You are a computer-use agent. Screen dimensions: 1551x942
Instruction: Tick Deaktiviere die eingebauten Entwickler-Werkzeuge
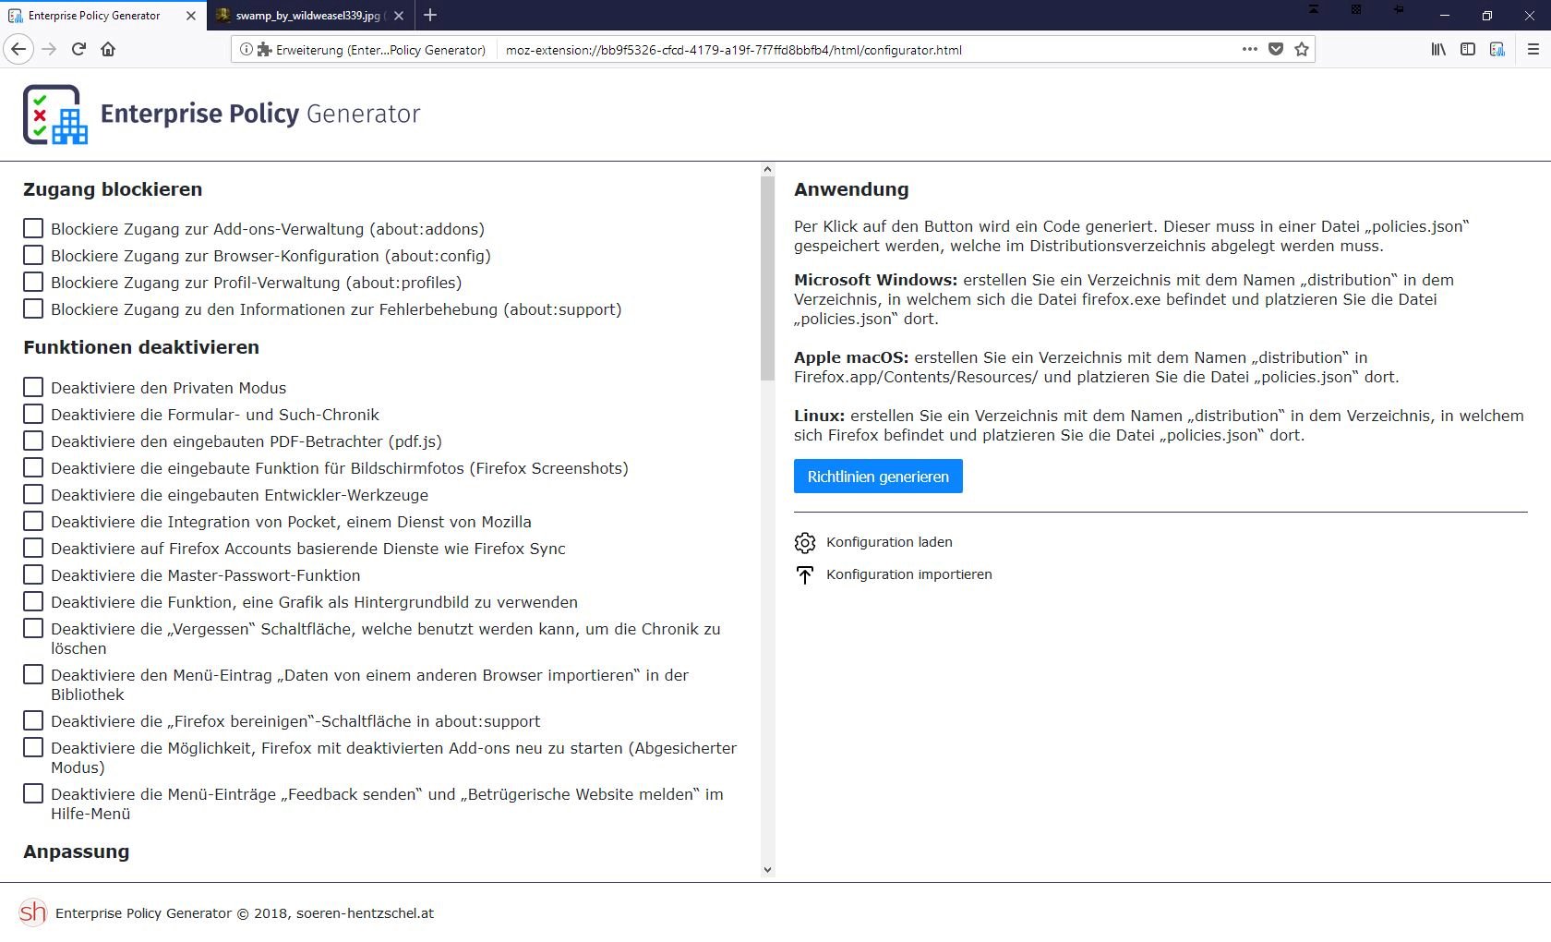(x=33, y=494)
